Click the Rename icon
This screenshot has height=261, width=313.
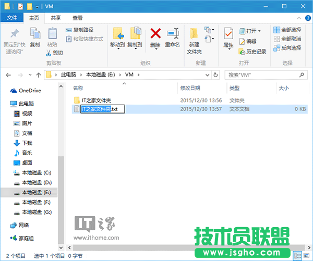pos(173,33)
